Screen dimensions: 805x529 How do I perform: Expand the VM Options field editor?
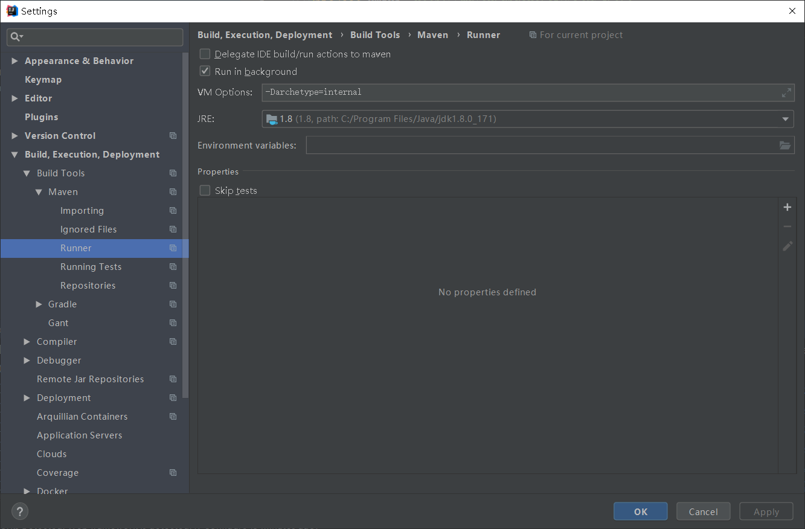click(786, 92)
